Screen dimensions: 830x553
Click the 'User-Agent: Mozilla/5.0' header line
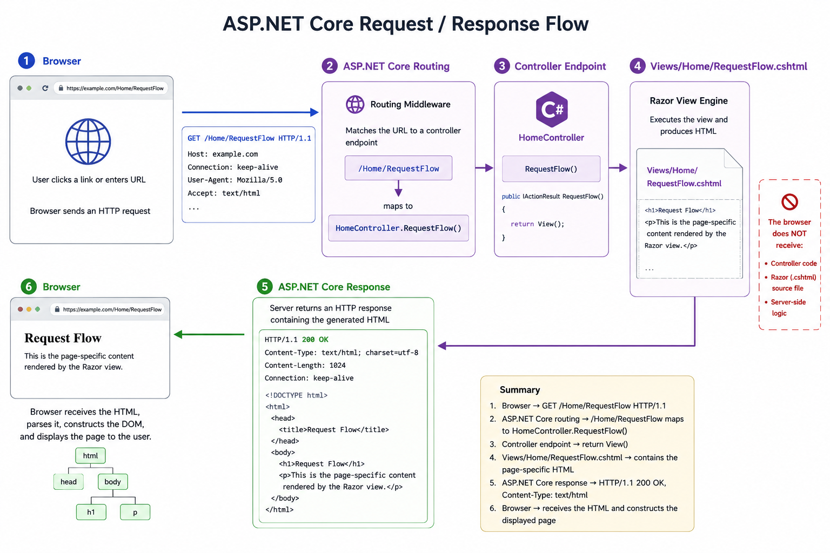[235, 180]
